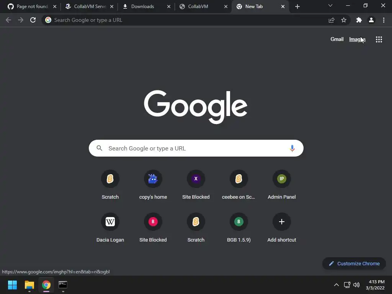Screen dimensions: 392x294
Task: Open the network tray icon
Action: pyautogui.click(x=347, y=285)
